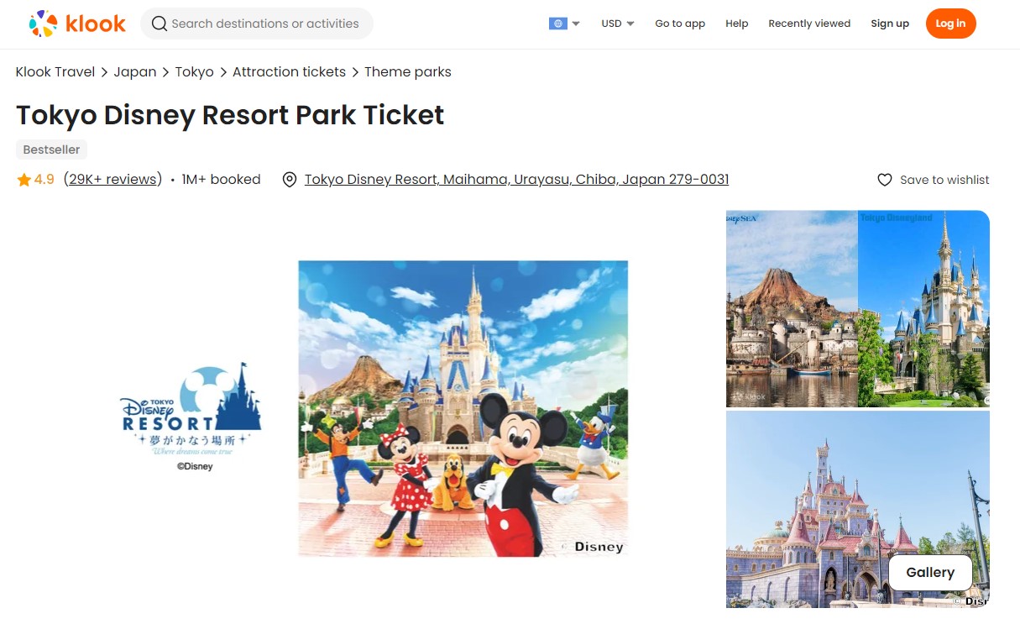Select the 1M+ booked text
Viewport: 1020px width, 624px height.
point(221,179)
